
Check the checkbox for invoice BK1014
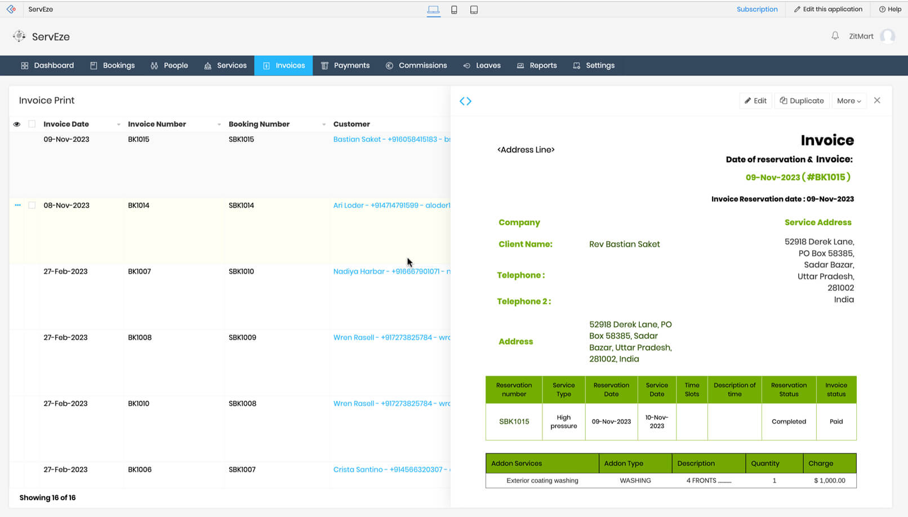[x=32, y=205]
